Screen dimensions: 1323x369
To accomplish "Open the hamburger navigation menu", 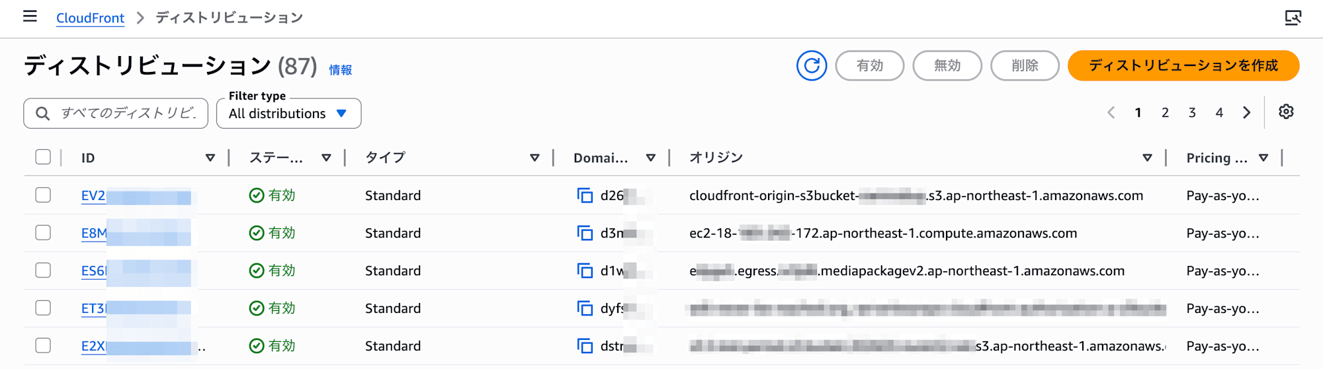I will pyautogui.click(x=30, y=17).
